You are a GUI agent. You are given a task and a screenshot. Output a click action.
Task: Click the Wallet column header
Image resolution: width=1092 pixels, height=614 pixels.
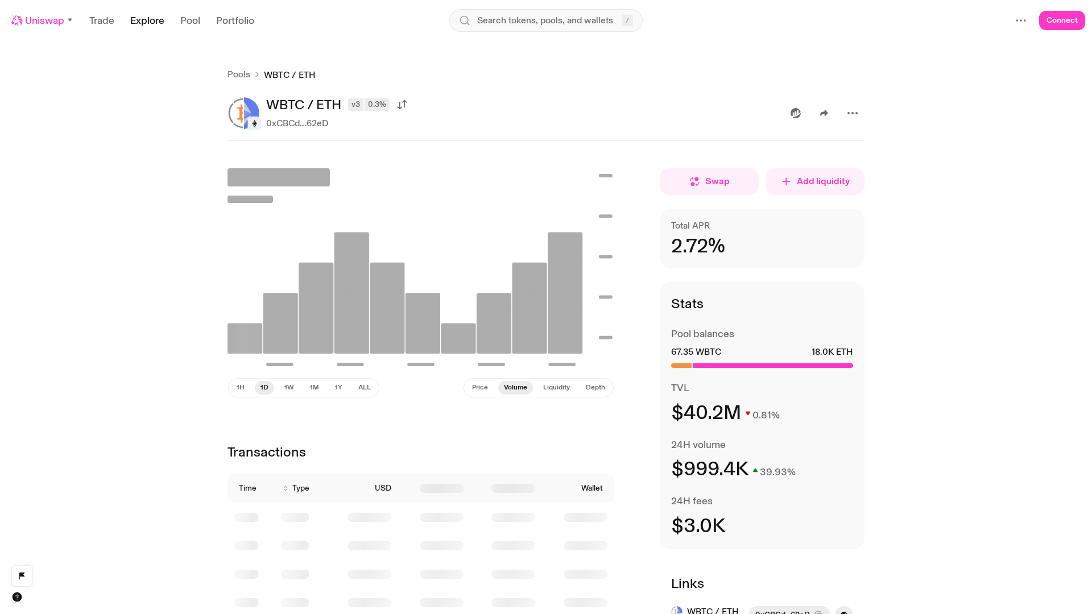[591, 488]
